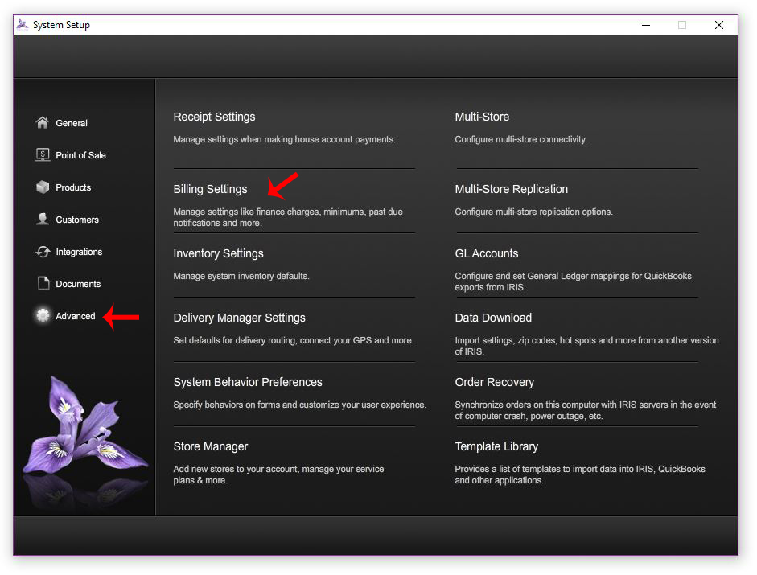
Task: Select System Behavior Preferences
Action: coord(248,382)
